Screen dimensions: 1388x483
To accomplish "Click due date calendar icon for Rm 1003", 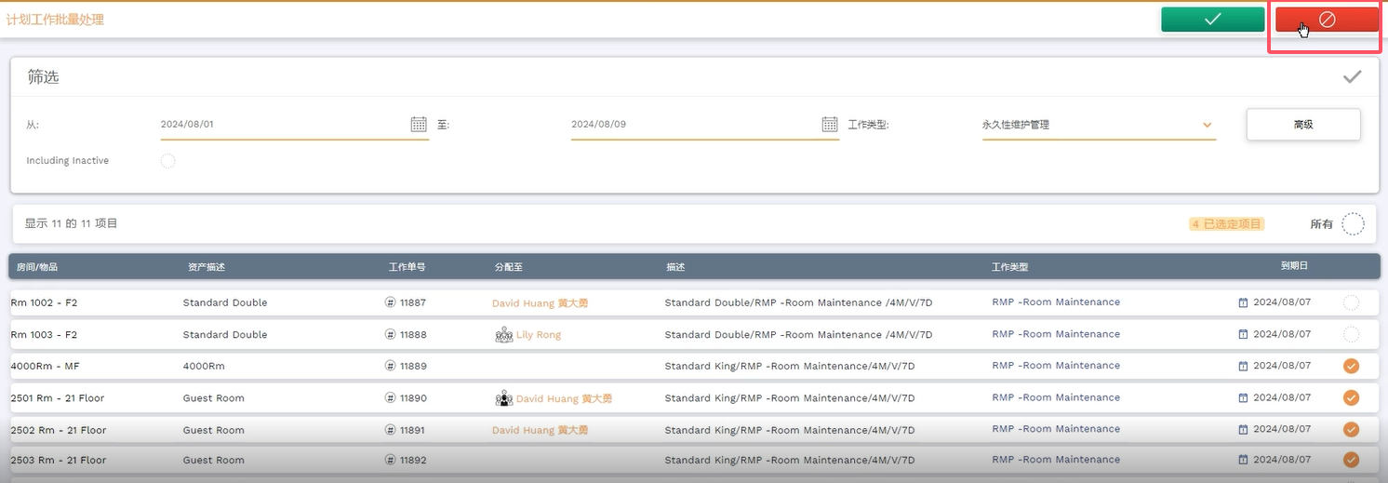I will (x=1243, y=334).
